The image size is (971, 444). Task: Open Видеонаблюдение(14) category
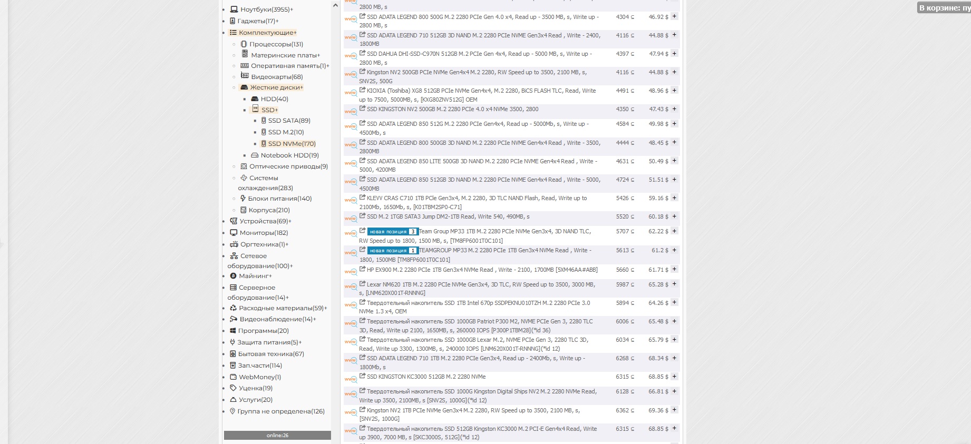[277, 319]
